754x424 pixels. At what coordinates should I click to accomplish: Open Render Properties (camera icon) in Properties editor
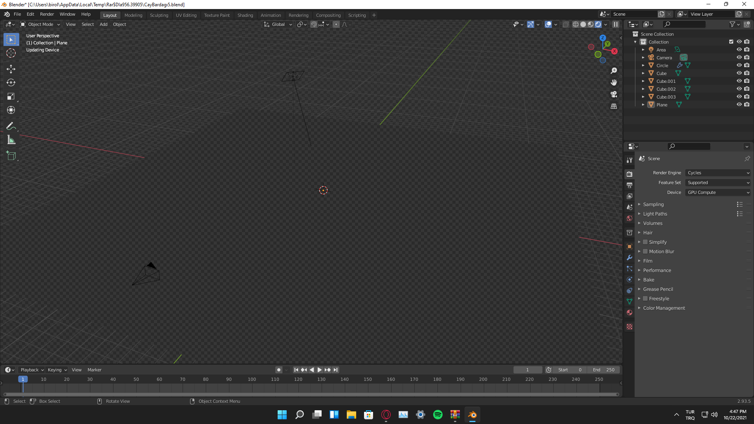(x=629, y=174)
